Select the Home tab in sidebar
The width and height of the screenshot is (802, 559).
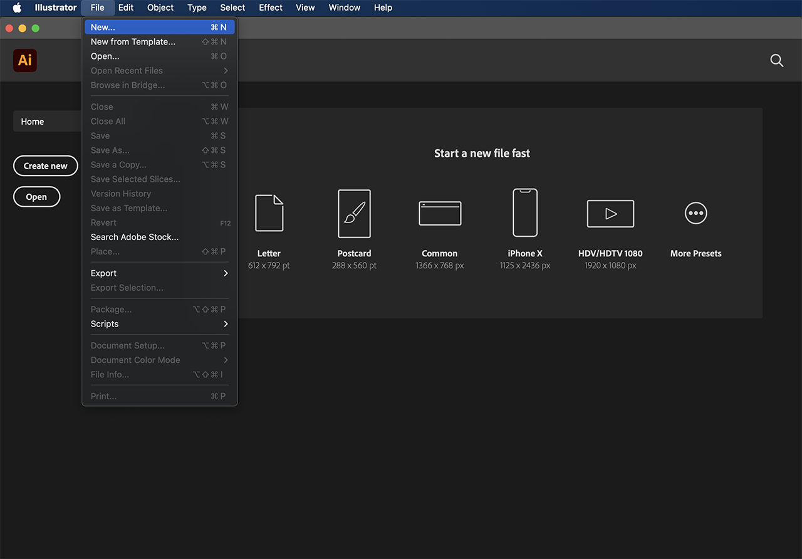click(48, 122)
